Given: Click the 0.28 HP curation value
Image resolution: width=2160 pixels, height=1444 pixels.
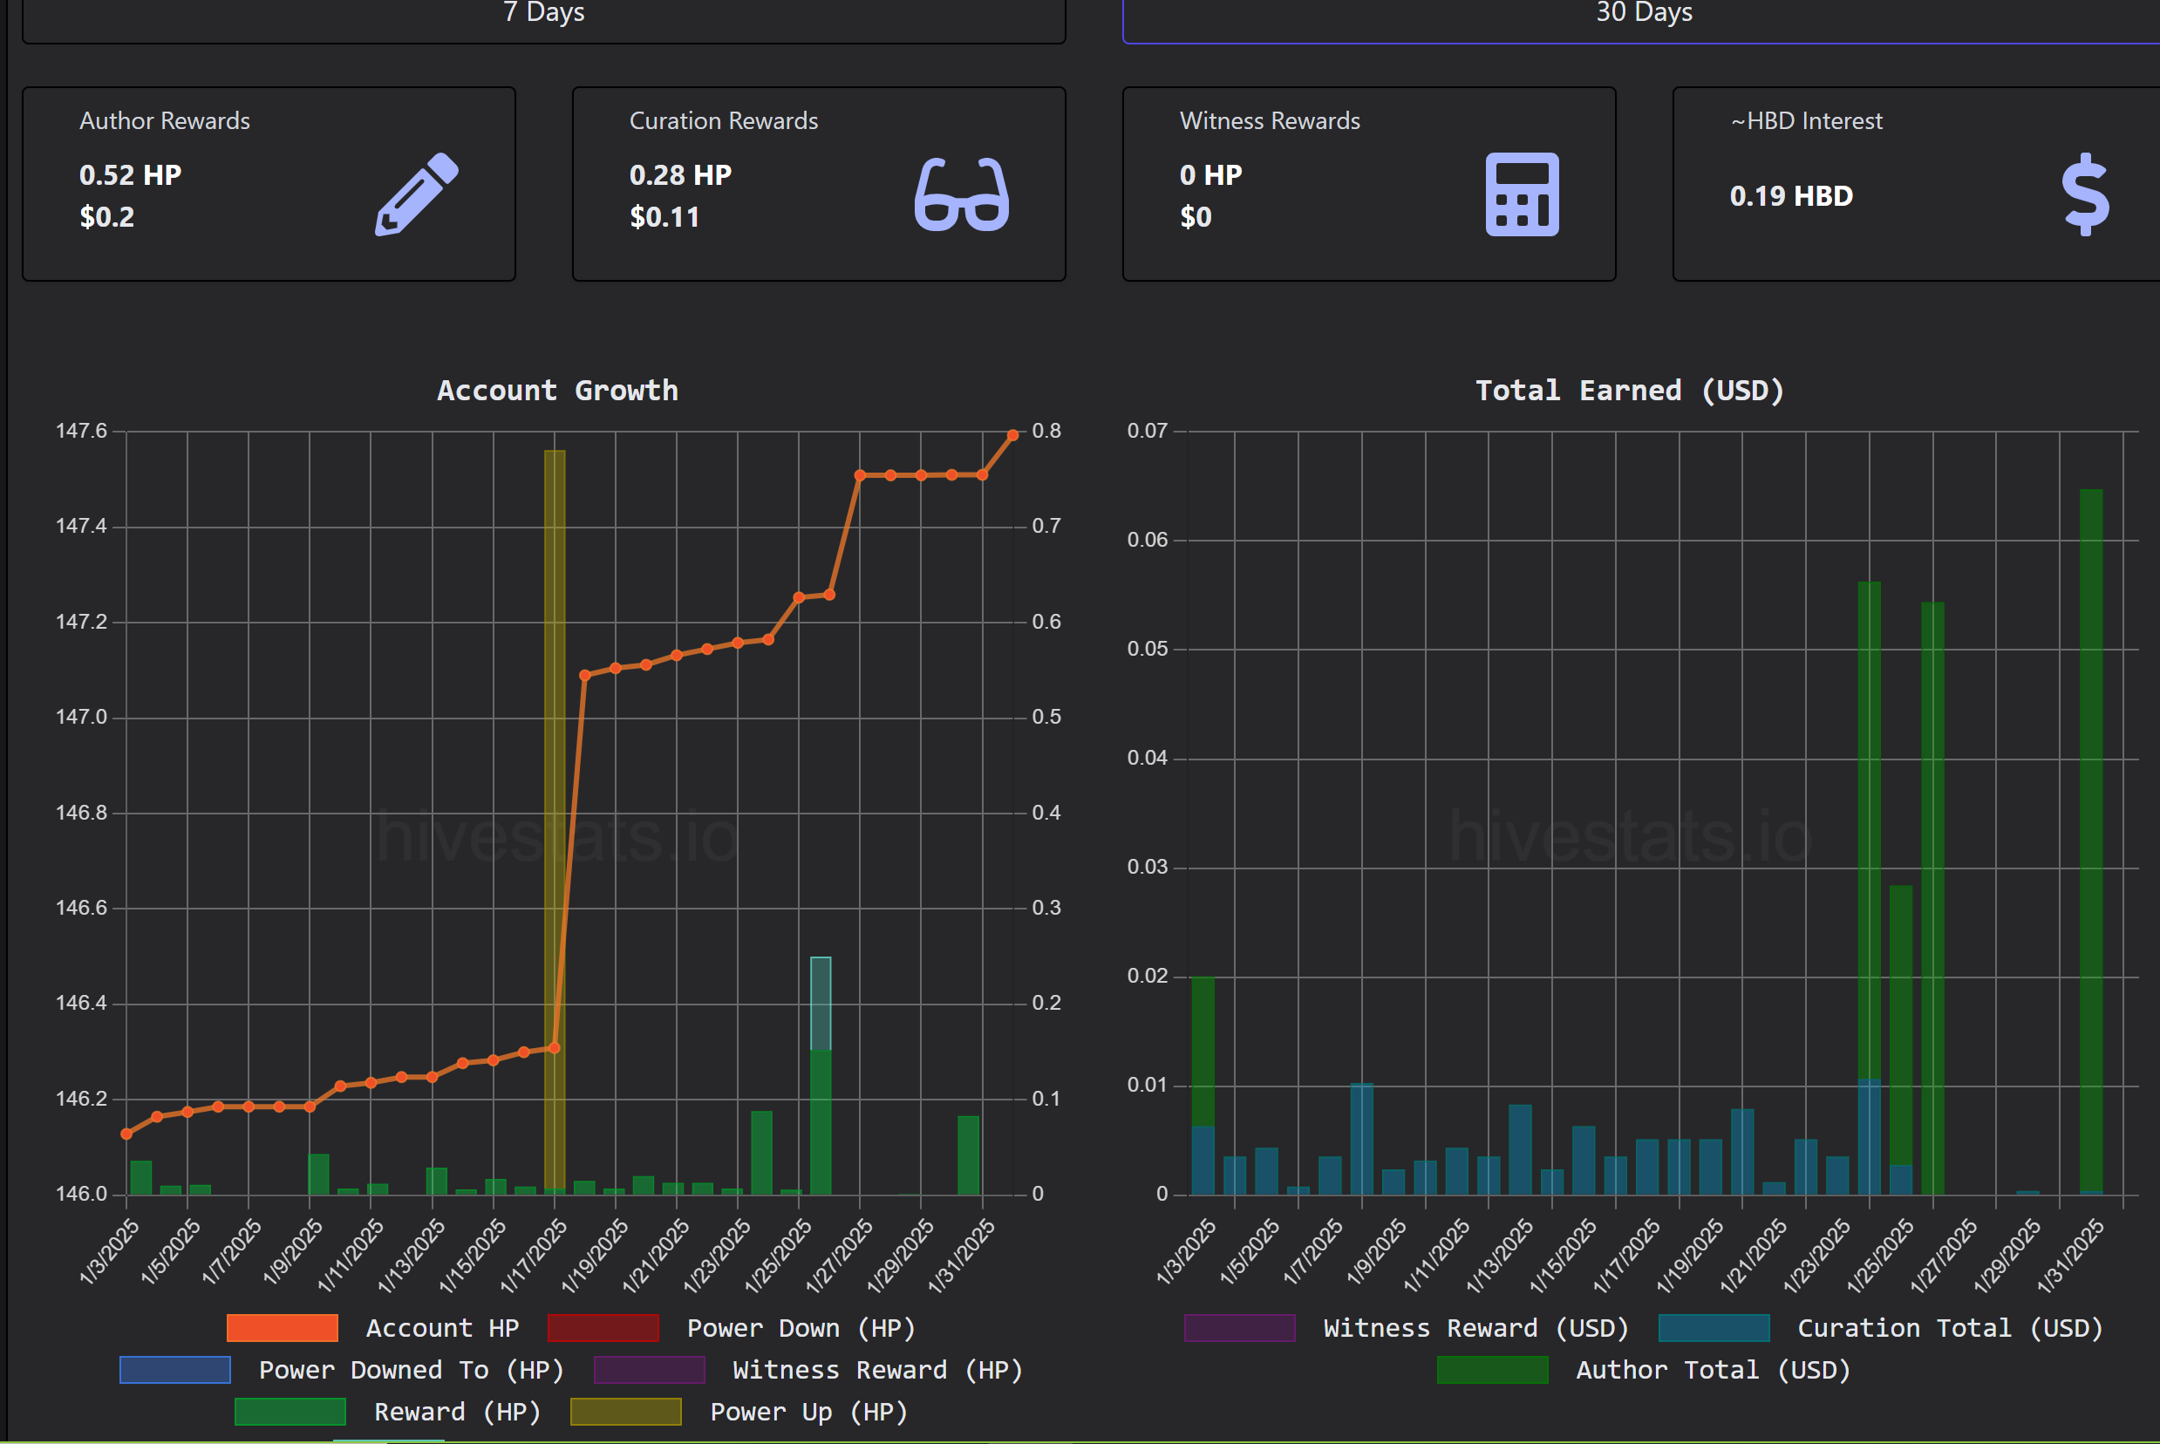Looking at the screenshot, I should (x=680, y=175).
